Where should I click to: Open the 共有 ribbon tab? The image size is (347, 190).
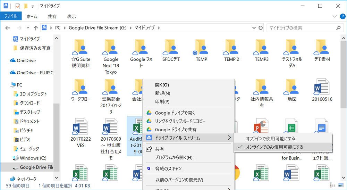click(x=52, y=16)
